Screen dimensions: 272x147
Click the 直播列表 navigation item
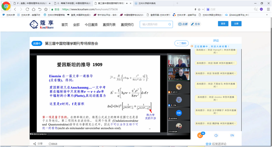(x=109, y=25)
